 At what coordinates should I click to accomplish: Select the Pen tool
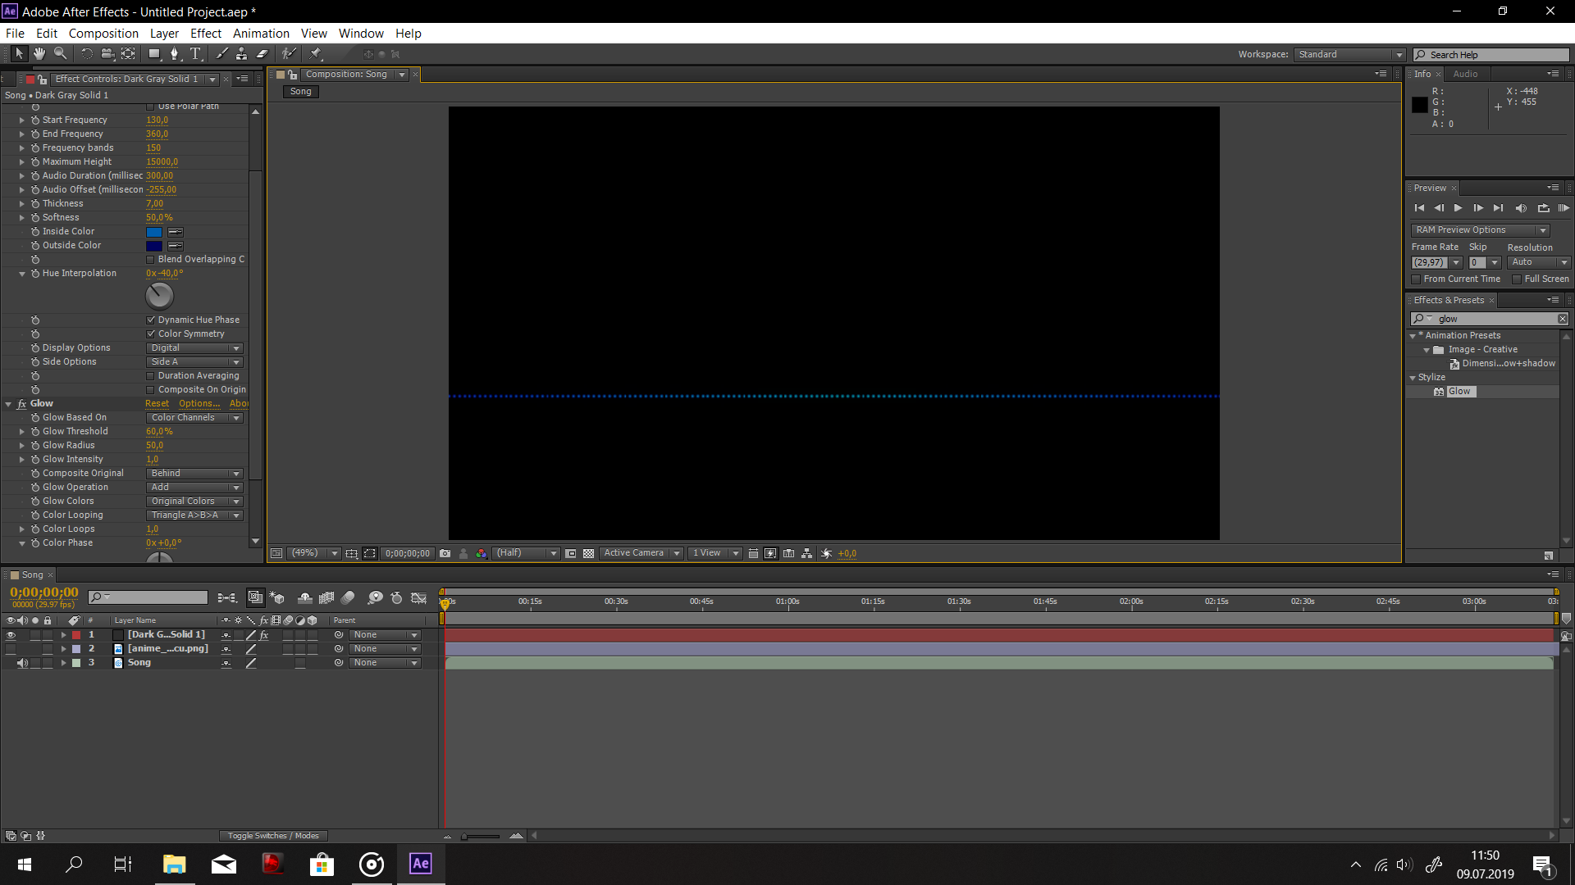point(174,54)
